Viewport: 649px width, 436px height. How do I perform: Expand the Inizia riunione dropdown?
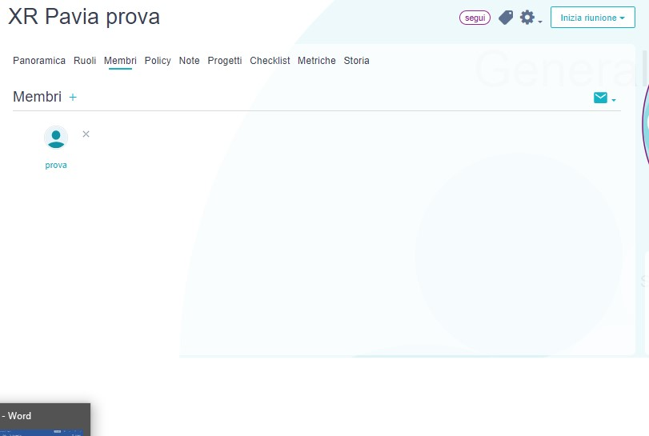point(592,18)
